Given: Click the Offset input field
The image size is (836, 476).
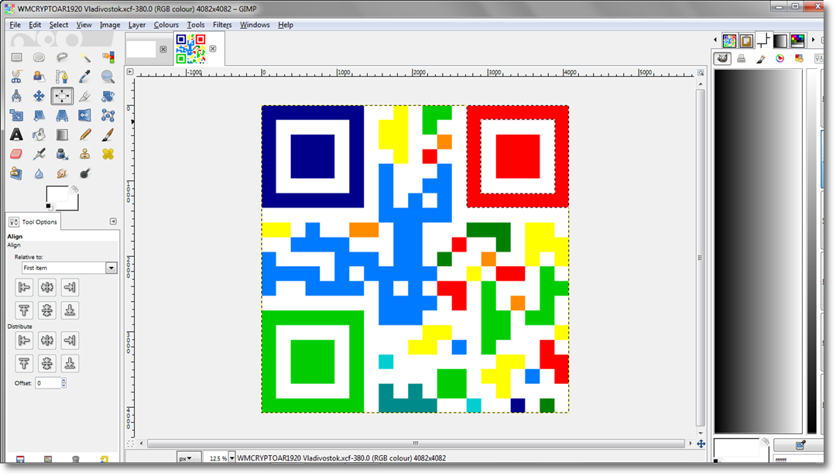Looking at the screenshot, I should [48, 382].
